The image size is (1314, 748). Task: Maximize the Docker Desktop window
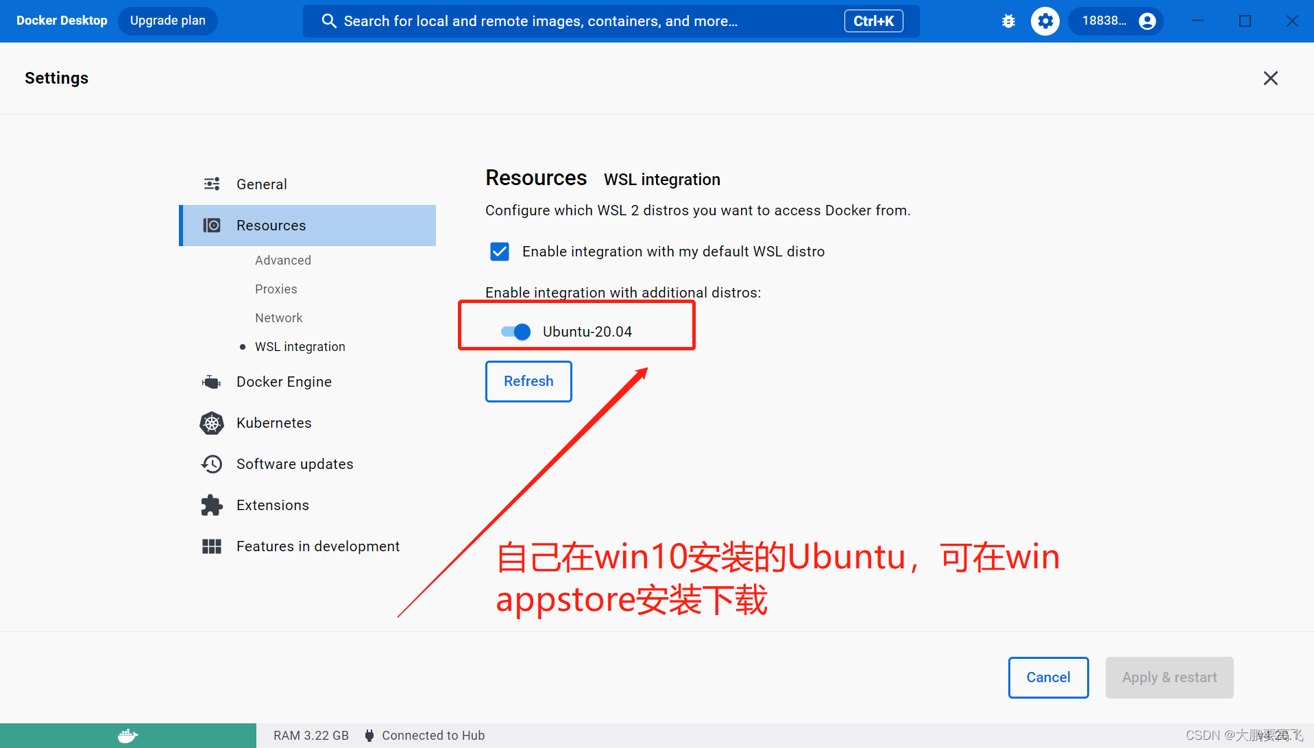click(1245, 21)
